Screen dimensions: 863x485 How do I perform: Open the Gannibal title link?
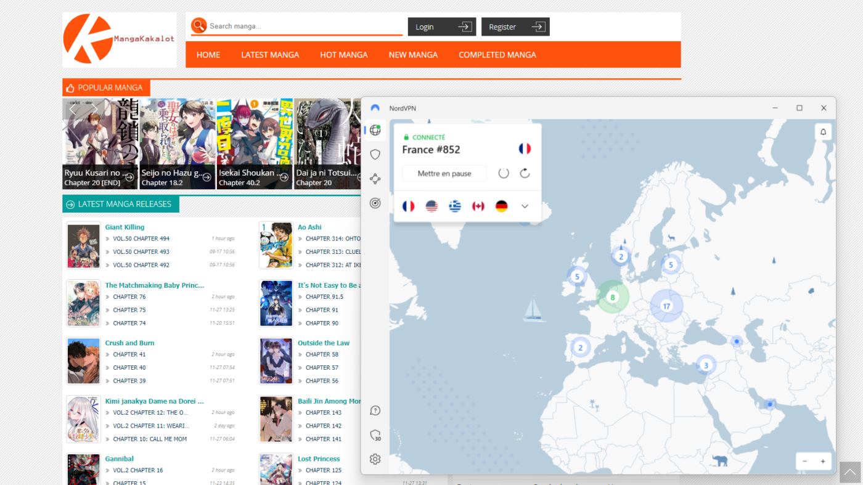(x=119, y=459)
